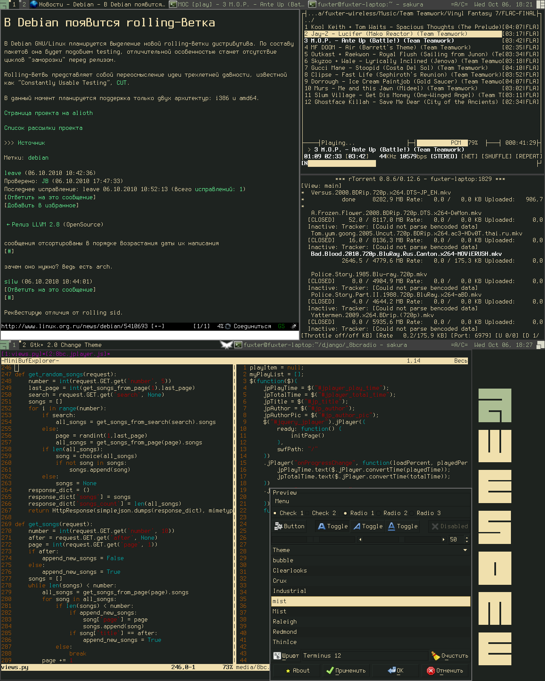Screen dimensions: 545x681
Task: Click the About button
Action: [297, 670]
